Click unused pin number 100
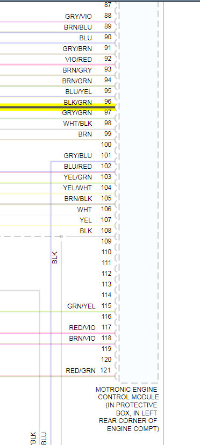 (x=106, y=145)
